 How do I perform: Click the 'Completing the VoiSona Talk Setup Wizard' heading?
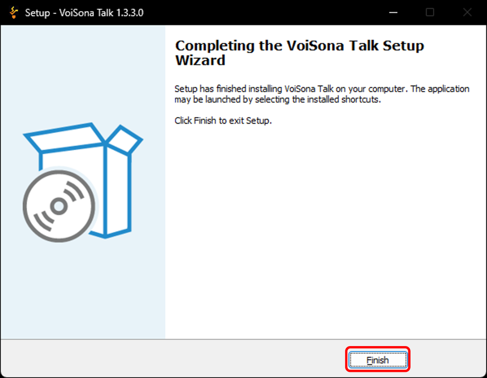pyautogui.click(x=300, y=53)
